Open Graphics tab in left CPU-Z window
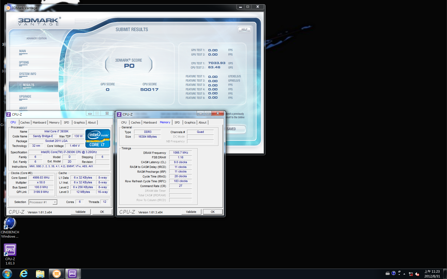The height and width of the screenshot is (279, 447). click(79, 122)
